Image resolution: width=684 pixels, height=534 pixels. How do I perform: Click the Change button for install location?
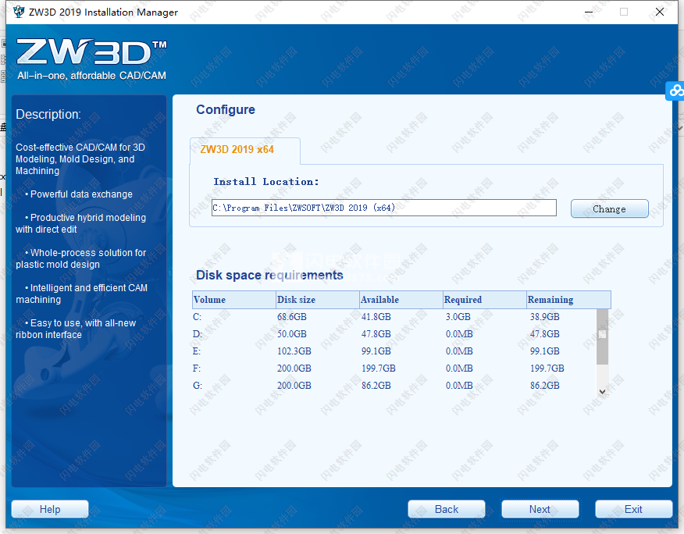(609, 209)
